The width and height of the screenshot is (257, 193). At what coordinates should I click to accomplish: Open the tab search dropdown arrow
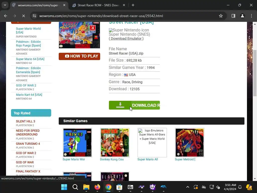5,5
